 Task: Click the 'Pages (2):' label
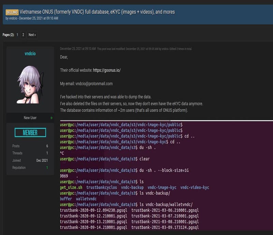[8, 35]
